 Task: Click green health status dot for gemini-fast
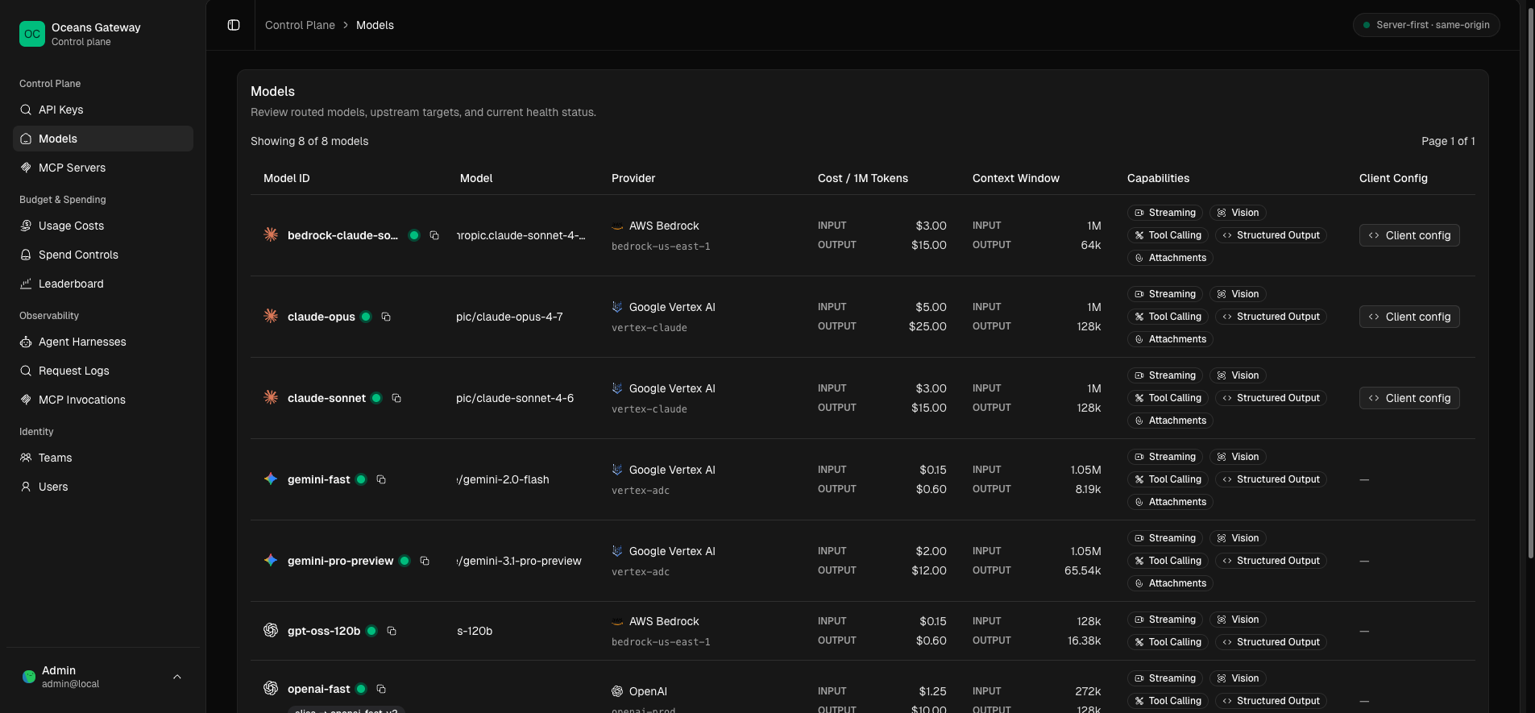pos(361,479)
